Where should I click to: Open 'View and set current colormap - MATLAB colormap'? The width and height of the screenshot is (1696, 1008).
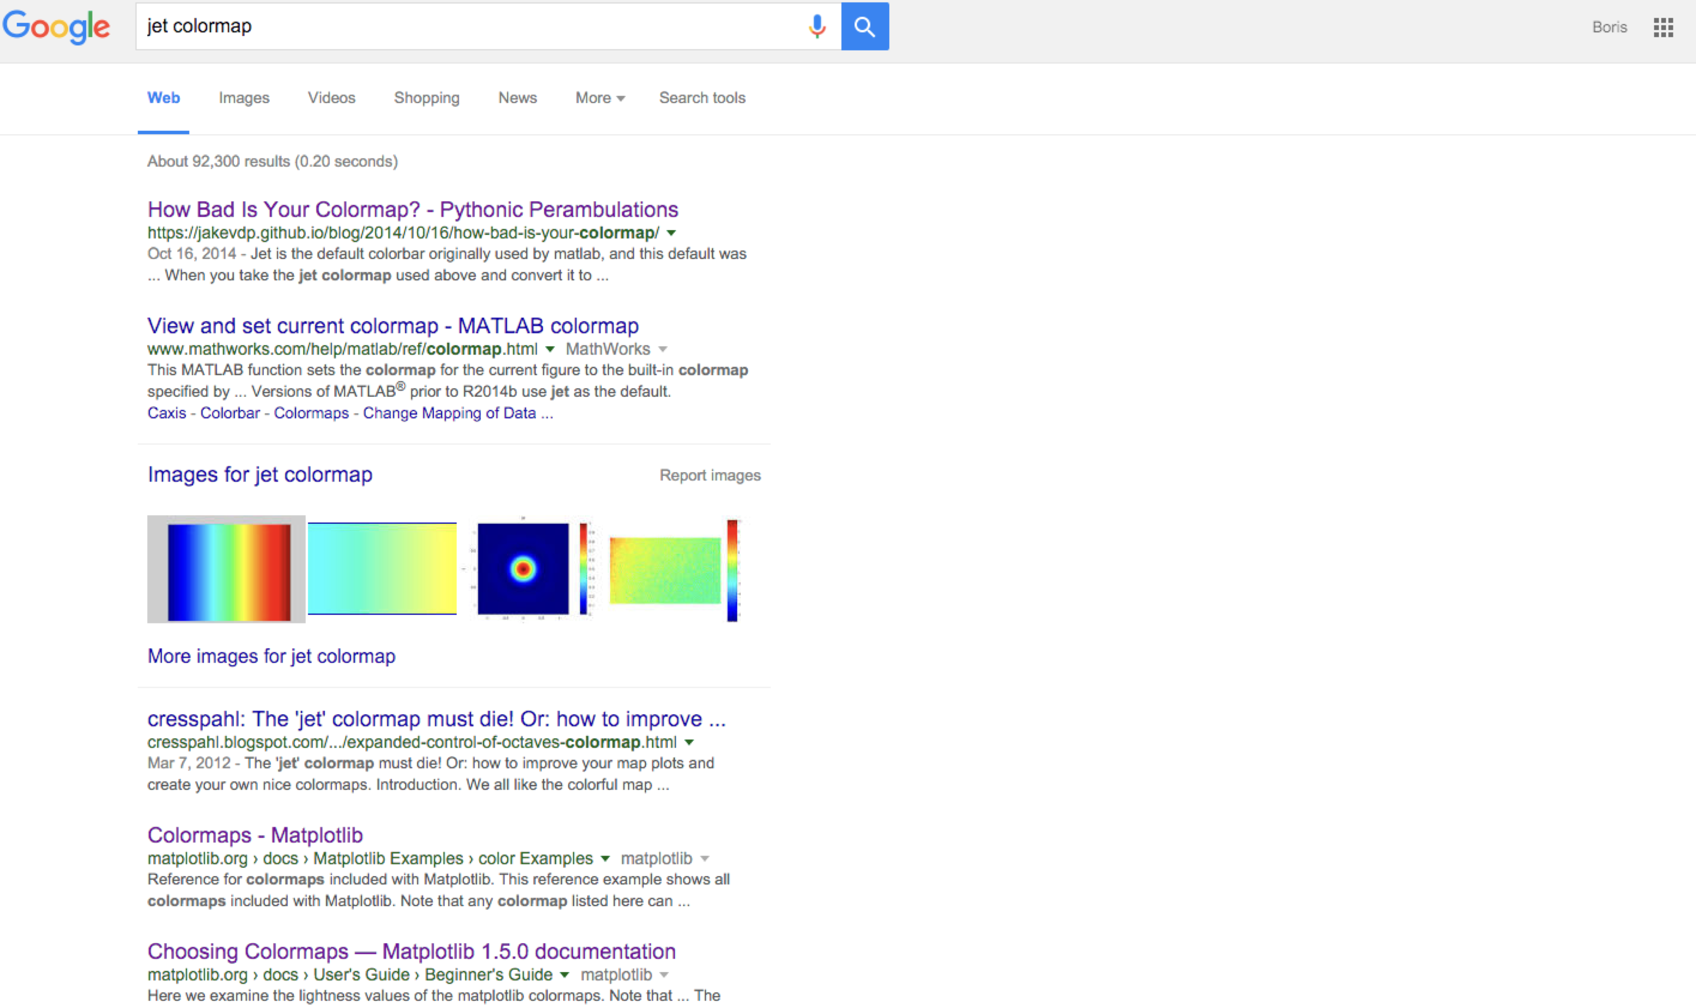click(393, 326)
